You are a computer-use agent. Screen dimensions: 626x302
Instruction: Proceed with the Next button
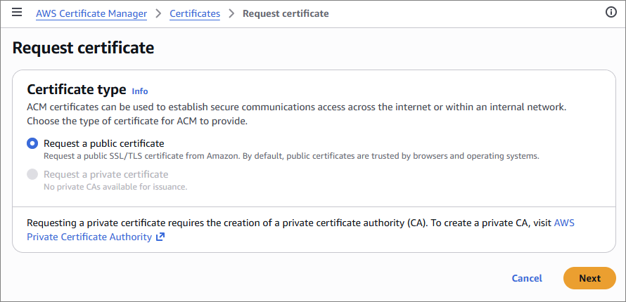tap(589, 278)
